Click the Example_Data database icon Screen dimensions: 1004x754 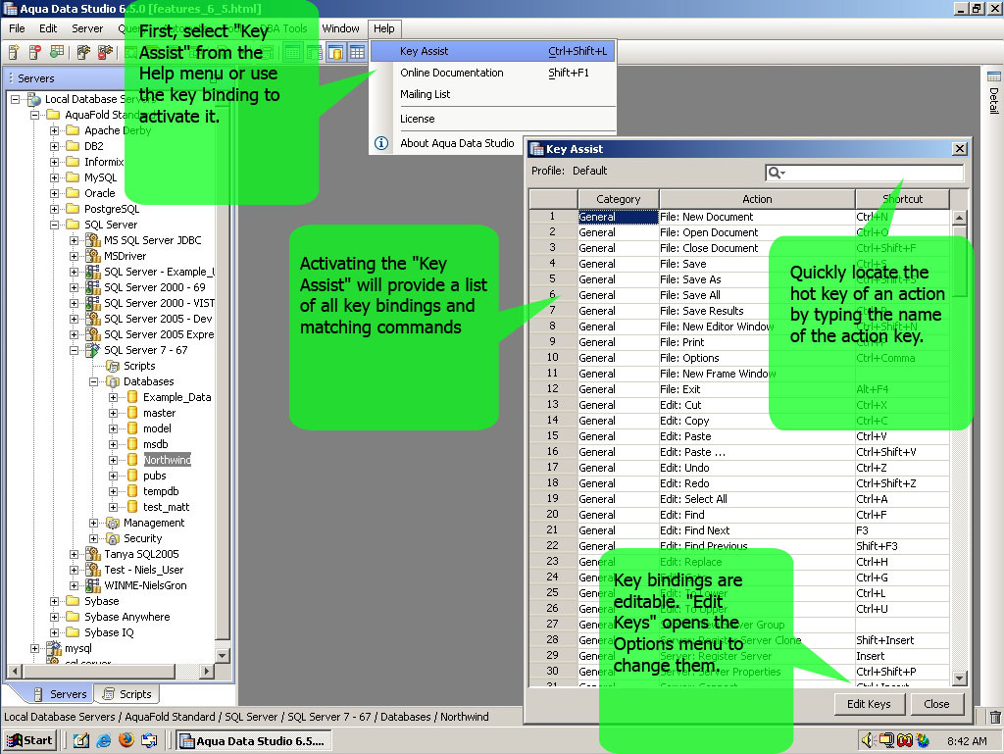pos(132,397)
